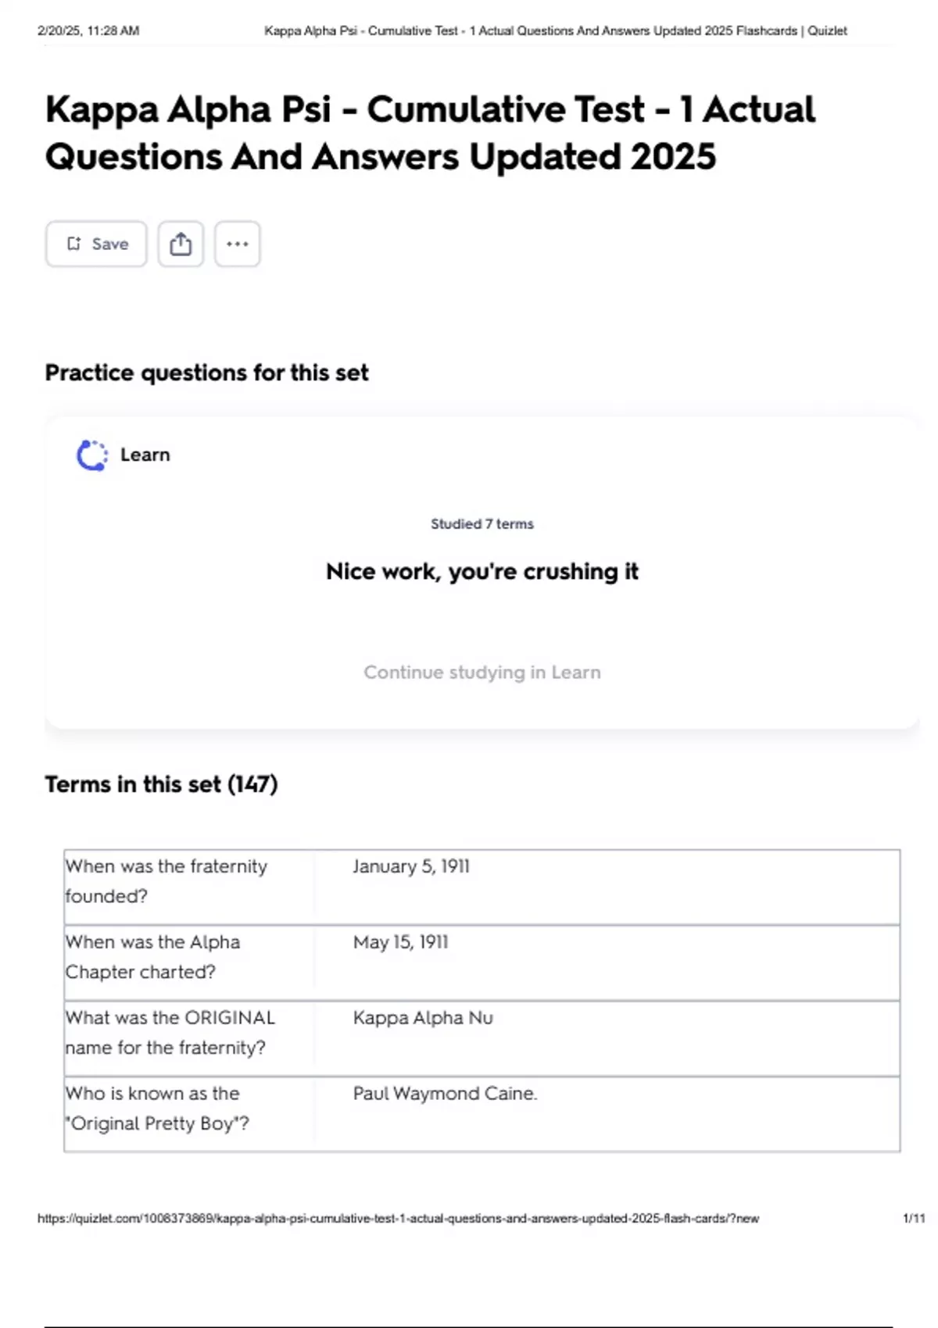Select the January 5, 1911 definition
Viewport: 938px width, 1328px height.
click(x=411, y=866)
